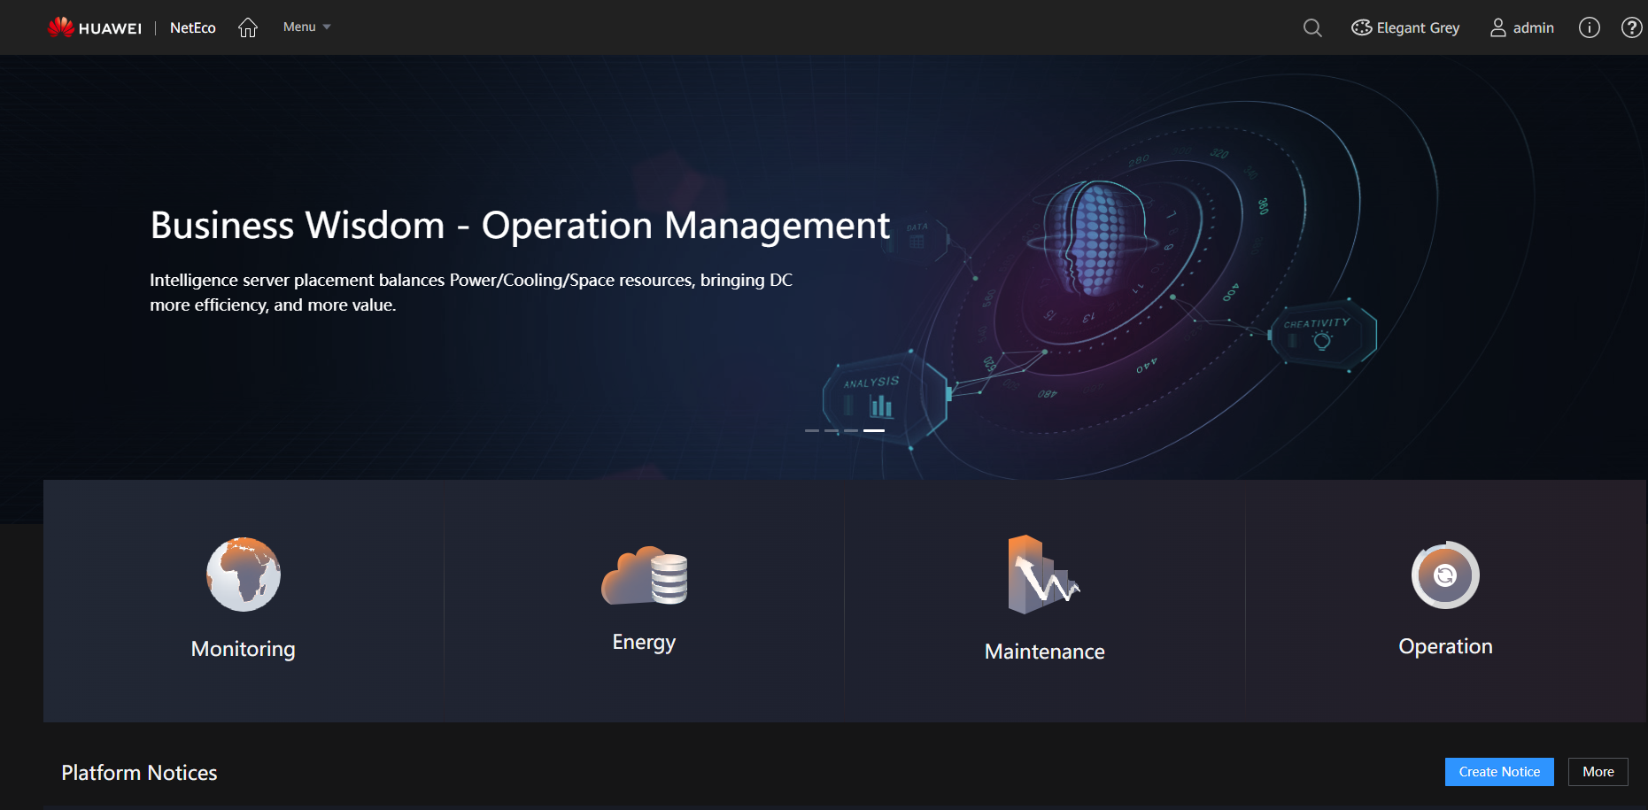Click the home icon in header

click(x=248, y=27)
